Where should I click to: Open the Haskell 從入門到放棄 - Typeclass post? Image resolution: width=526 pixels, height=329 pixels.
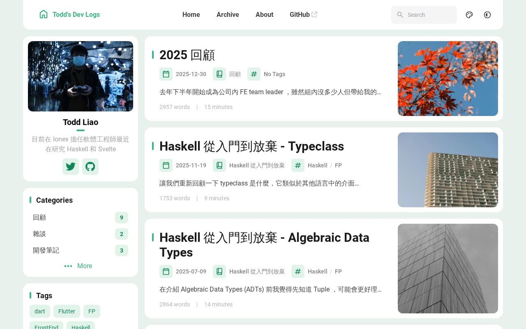pos(251,146)
